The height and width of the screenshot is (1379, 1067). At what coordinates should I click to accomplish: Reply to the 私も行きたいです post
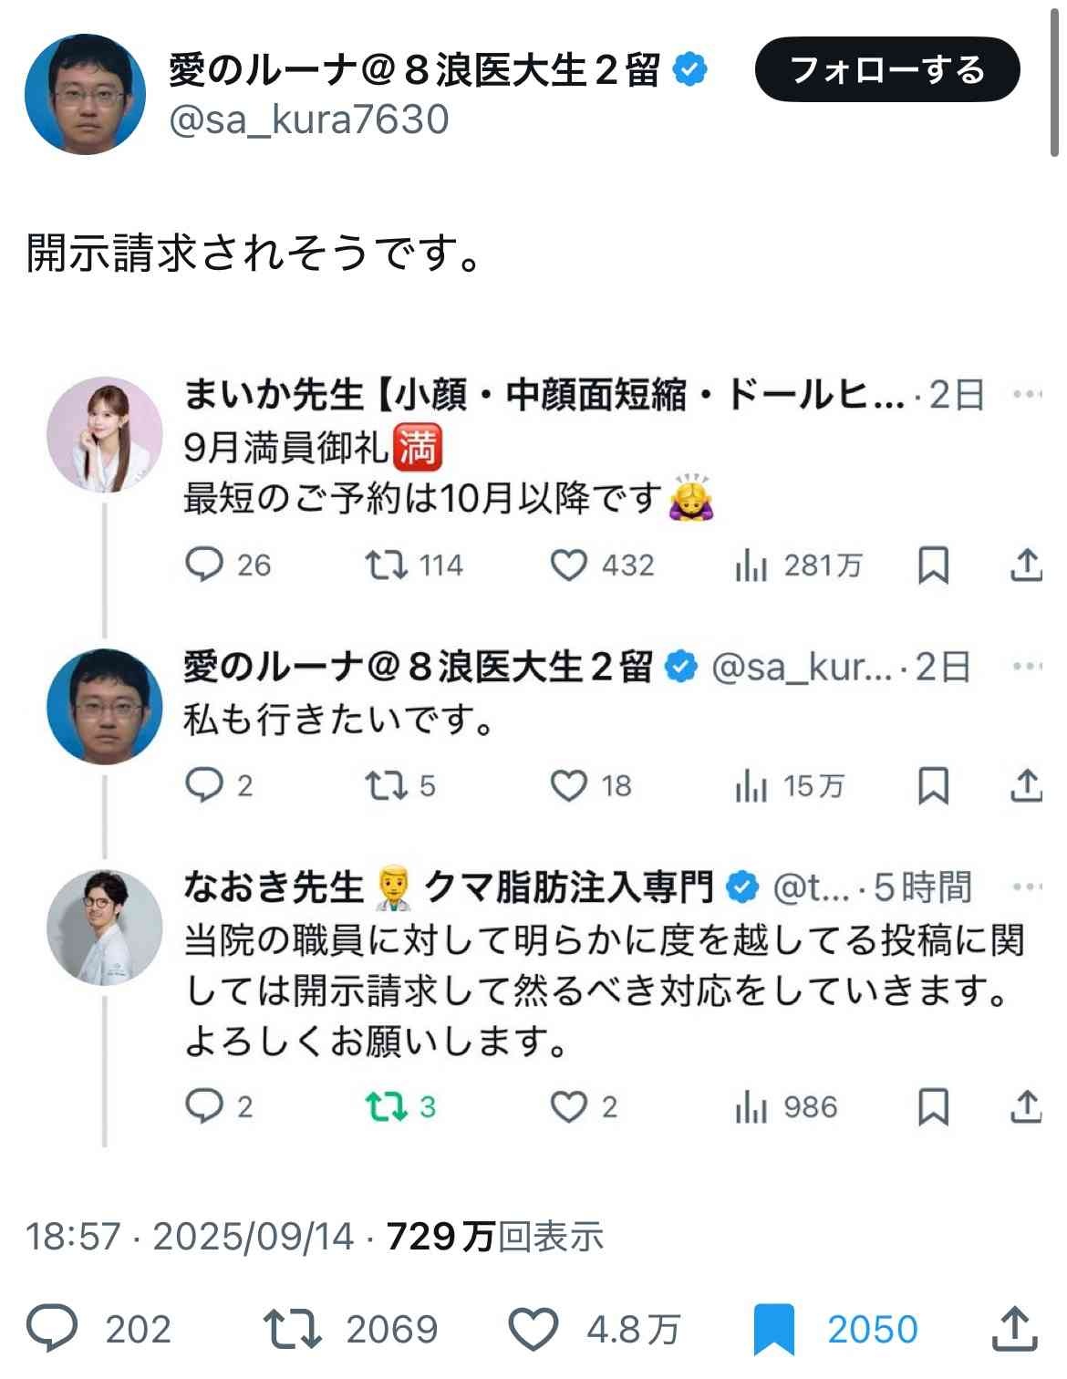coord(203,785)
